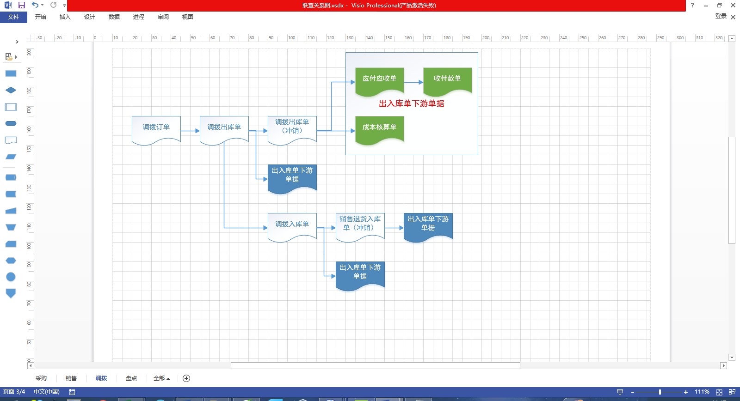Click the Save icon in quick access toolbar

point(21,5)
